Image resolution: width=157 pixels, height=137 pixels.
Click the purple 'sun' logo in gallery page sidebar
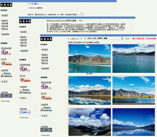pyautogui.click(x=46, y=87)
